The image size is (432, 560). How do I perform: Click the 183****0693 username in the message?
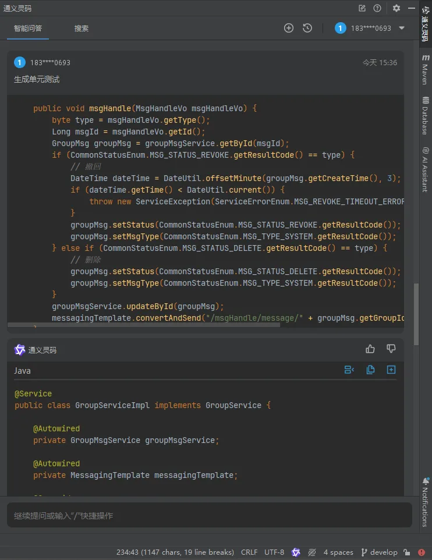tap(50, 62)
